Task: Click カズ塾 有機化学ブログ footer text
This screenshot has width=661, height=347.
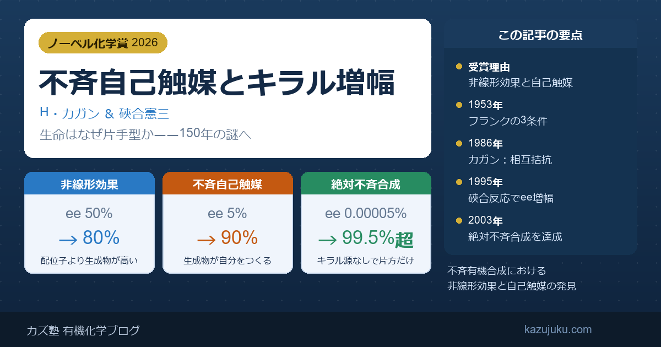Action: coord(83,330)
